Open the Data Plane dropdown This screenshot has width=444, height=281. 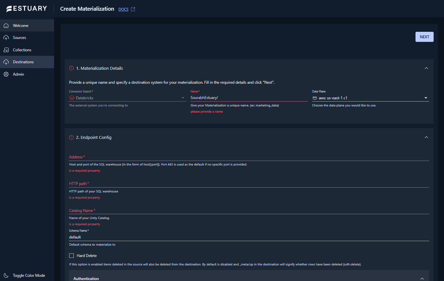click(x=370, y=98)
